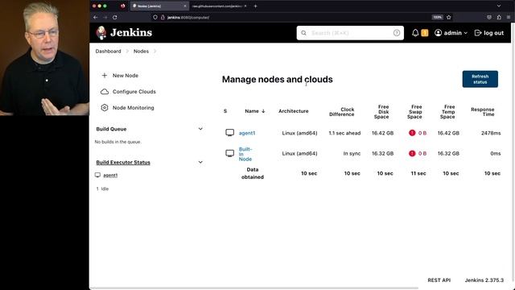Click the Jenkins logo mascot icon

coord(101,32)
